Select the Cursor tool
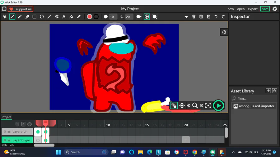Screen dimensions: 280x157 (x=5, y=17)
